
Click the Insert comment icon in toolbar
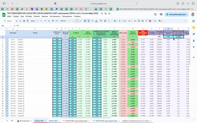click(139, 21)
